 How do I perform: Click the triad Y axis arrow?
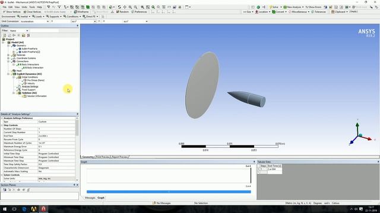tap(357, 125)
